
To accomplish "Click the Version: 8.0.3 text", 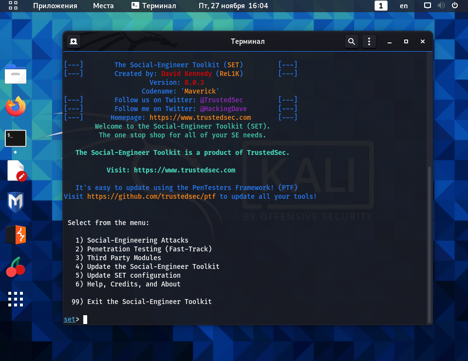I will click(x=177, y=82).
